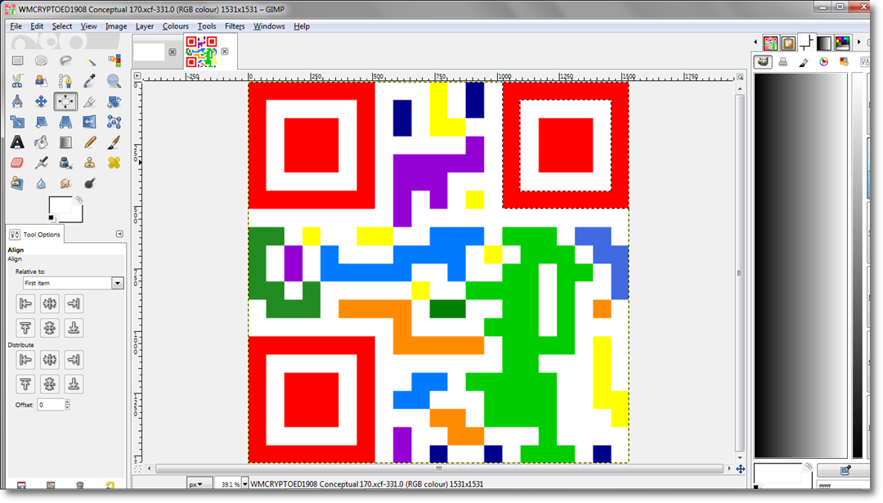Image resolution: width=883 pixels, height=503 pixels.
Task: Click the foreground colour swatch in toolbox
Action: click(61, 205)
